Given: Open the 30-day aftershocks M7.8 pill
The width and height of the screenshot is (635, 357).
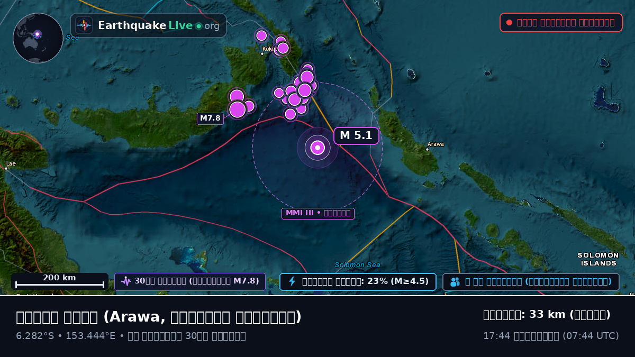Looking at the screenshot, I should pos(190,281).
